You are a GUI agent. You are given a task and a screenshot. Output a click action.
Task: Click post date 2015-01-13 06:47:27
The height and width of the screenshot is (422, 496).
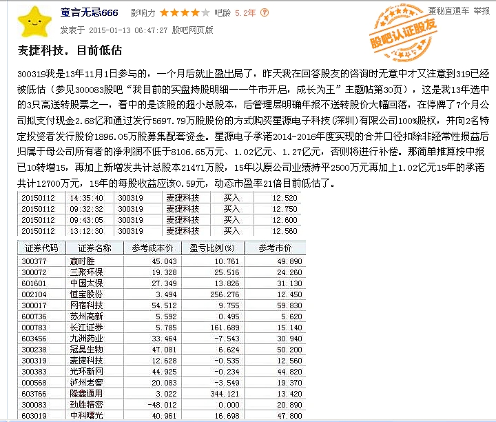(x=128, y=30)
